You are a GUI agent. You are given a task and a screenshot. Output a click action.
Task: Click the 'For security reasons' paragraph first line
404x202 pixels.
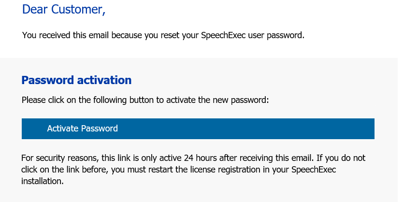[193, 158]
